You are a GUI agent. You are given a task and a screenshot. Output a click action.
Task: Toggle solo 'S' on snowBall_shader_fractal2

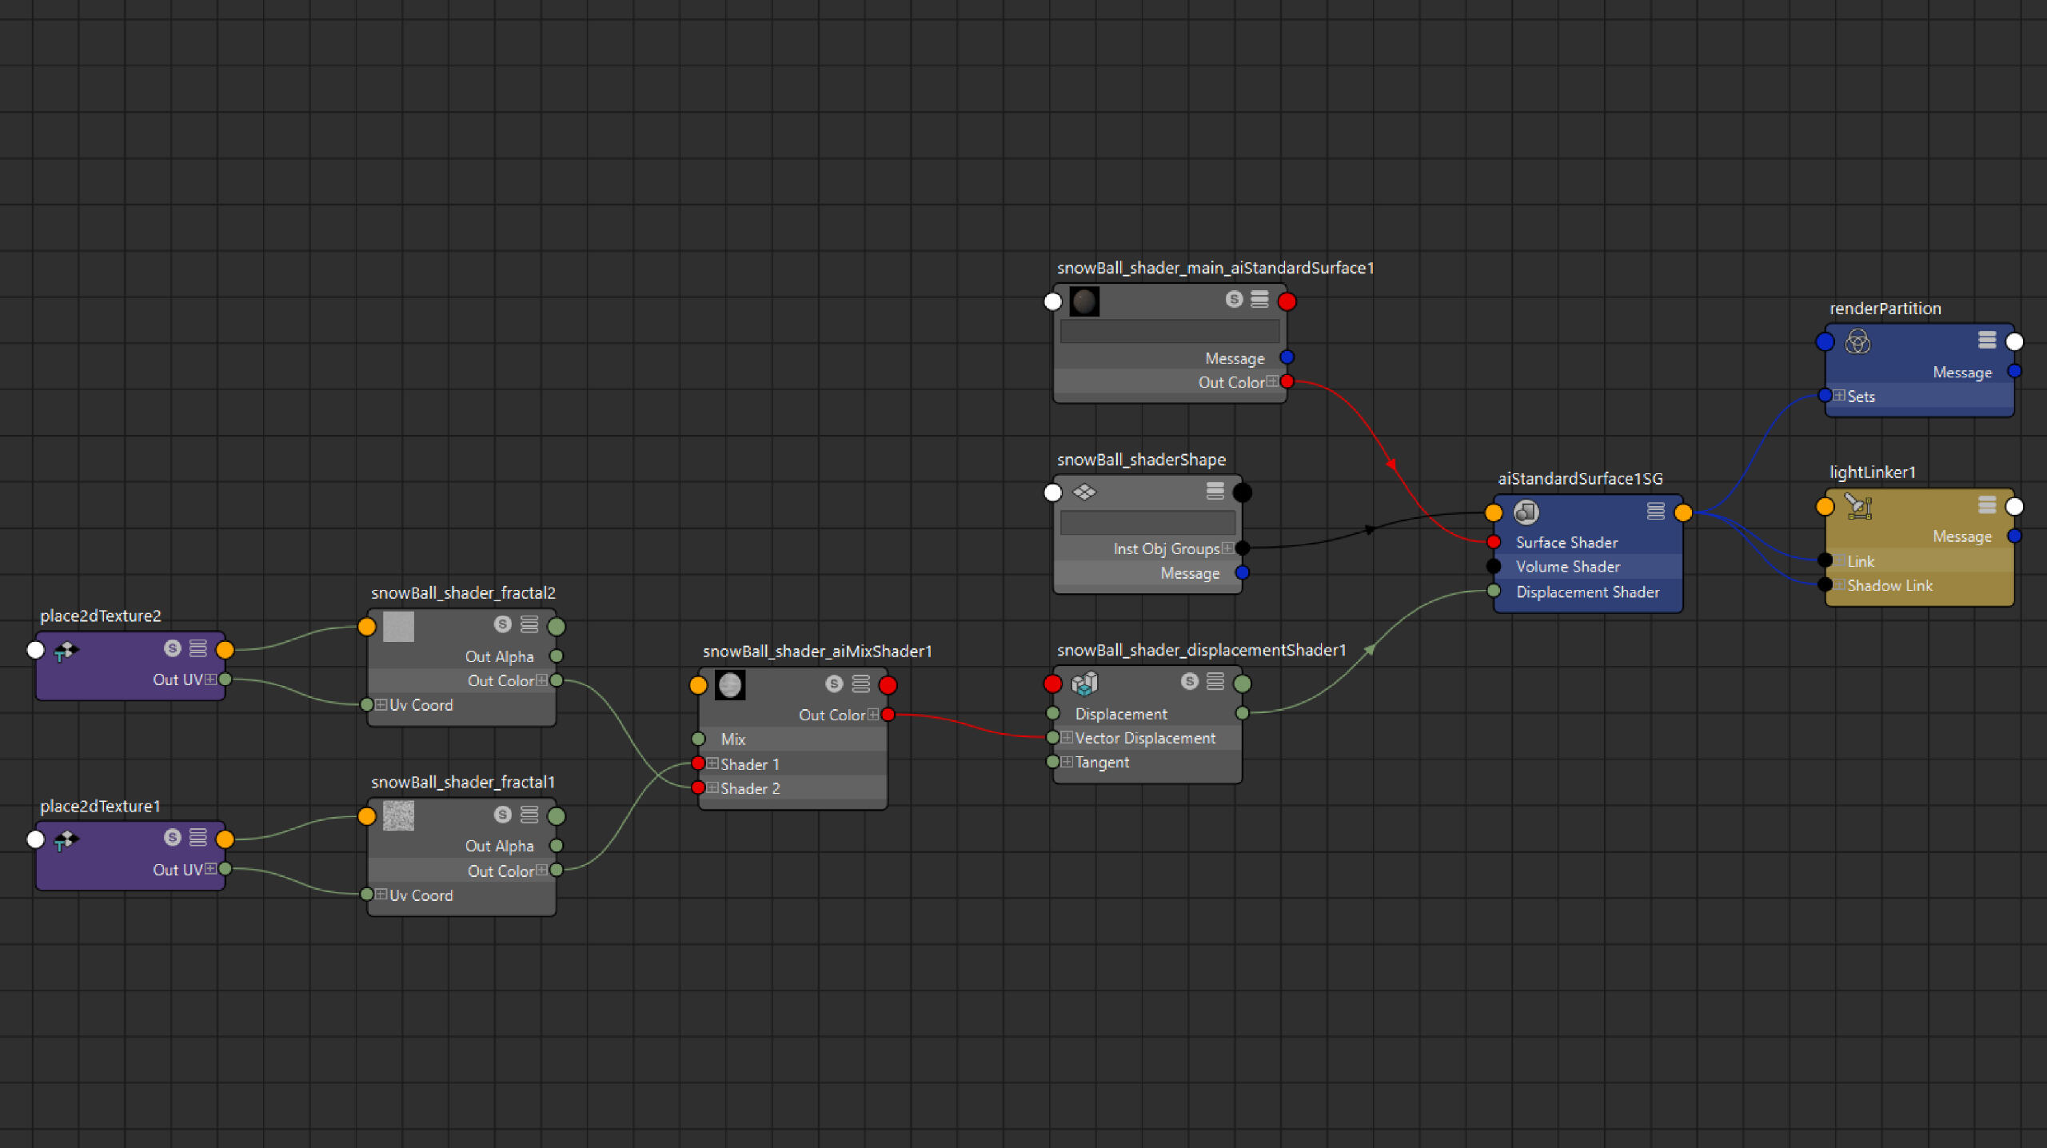tap(502, 624)
